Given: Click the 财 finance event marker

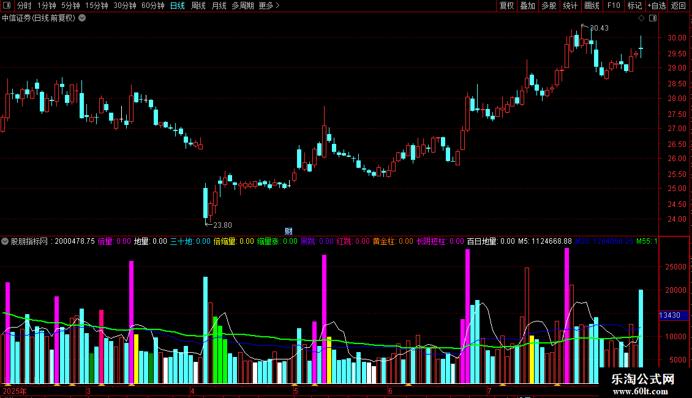Looking at the screenshot, I should point(288,231).
